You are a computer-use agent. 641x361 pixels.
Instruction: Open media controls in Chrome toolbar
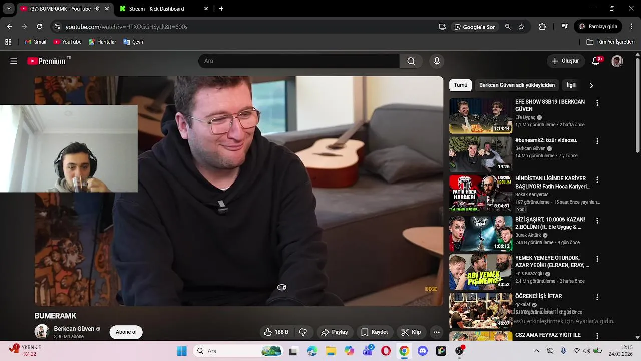tap(565, 27)
